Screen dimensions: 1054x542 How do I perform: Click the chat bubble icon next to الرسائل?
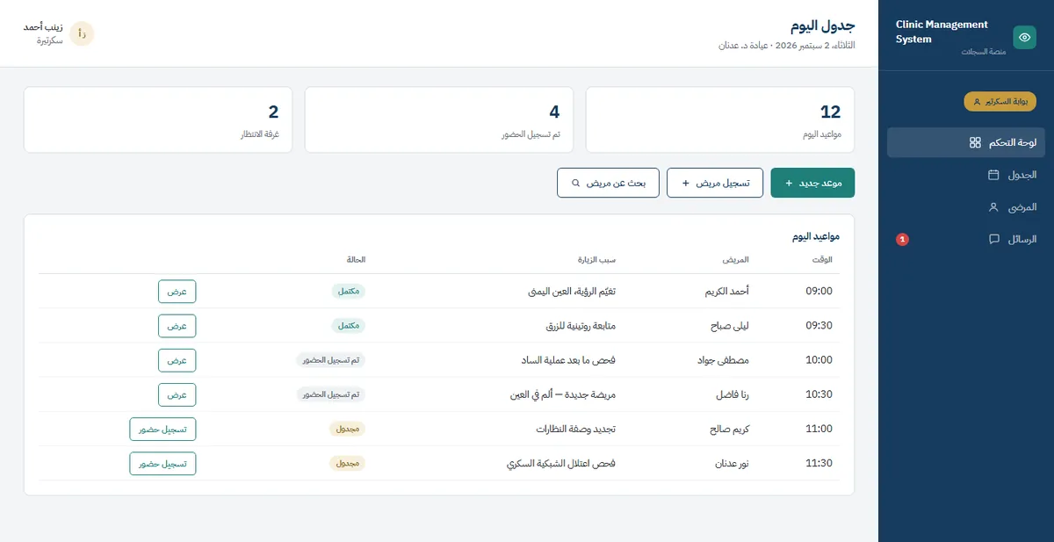coord(994,239)
